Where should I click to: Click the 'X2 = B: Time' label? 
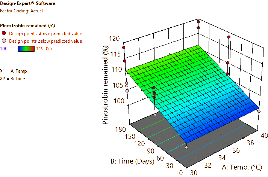(13, 78)
